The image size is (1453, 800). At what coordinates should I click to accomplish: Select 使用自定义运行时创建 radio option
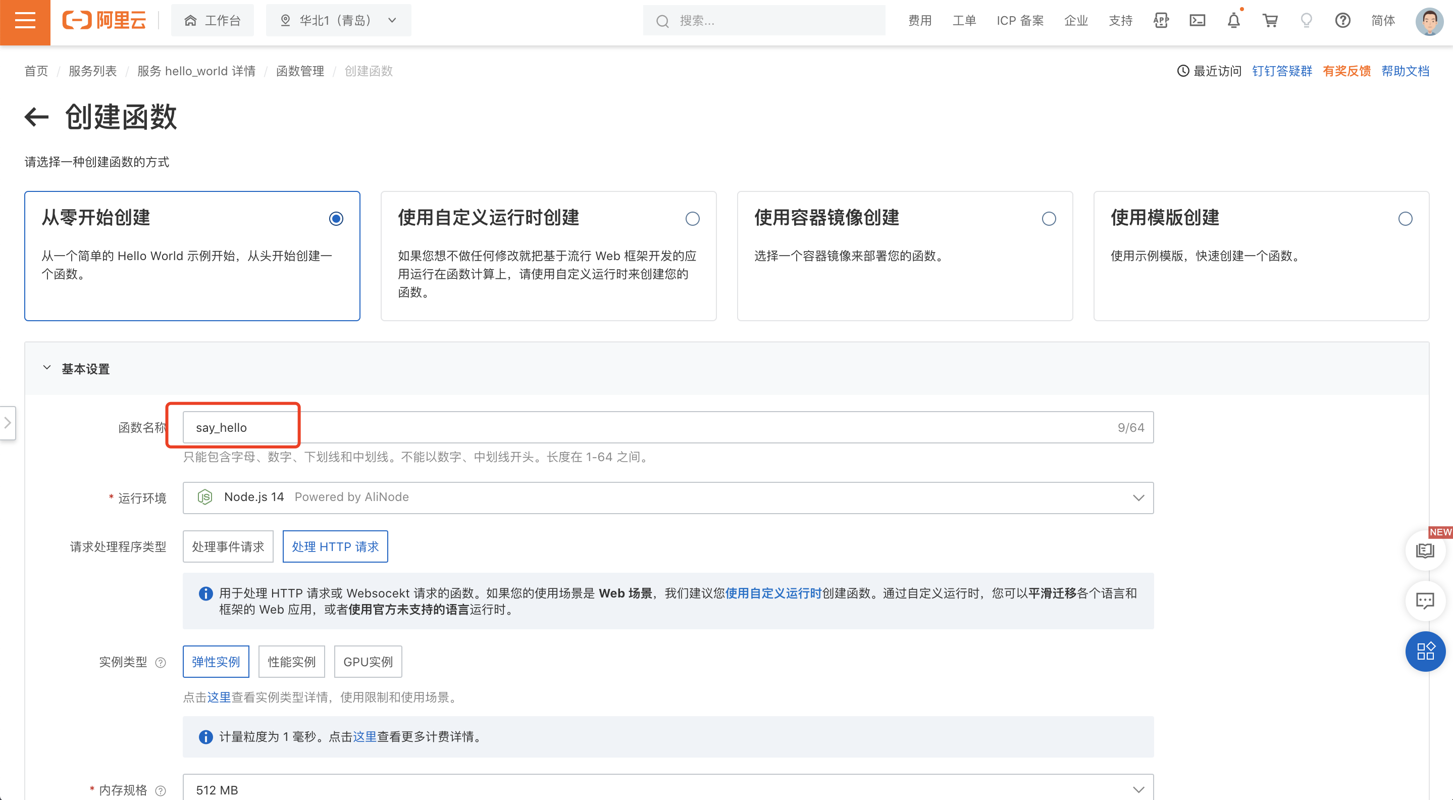tap(692, 219)
